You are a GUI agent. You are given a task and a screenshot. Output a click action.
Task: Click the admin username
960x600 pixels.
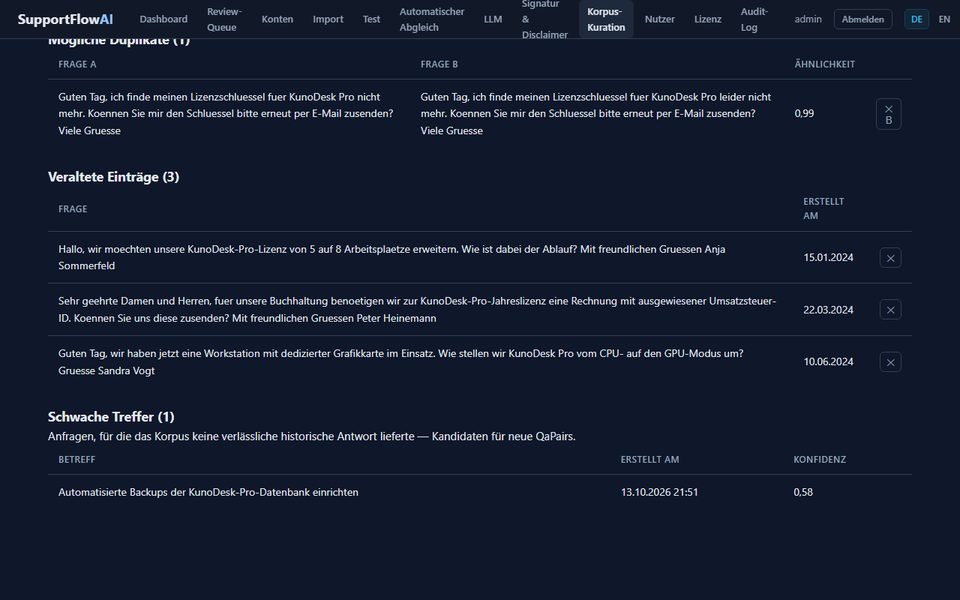(808, 19)
